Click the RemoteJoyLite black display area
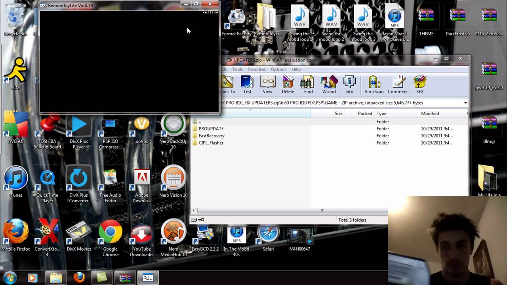This screenshot has height=285, width=507. (129, 61)
